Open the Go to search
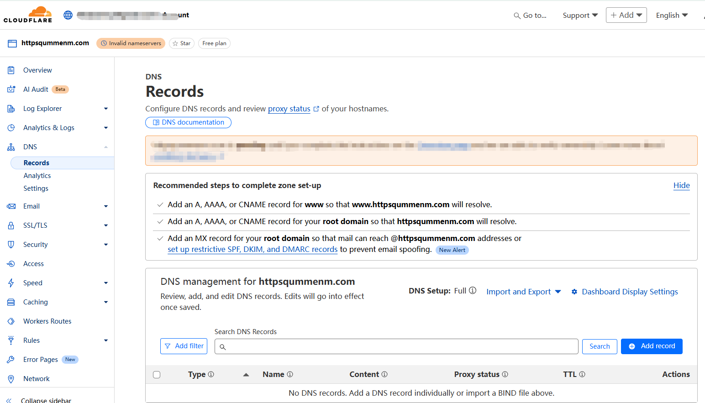 [x=530, y=16]
